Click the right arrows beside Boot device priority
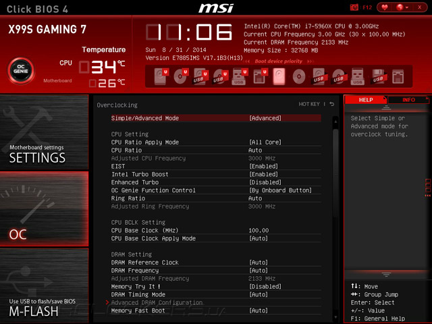This screenshot has height=324, width=432. 310,61
